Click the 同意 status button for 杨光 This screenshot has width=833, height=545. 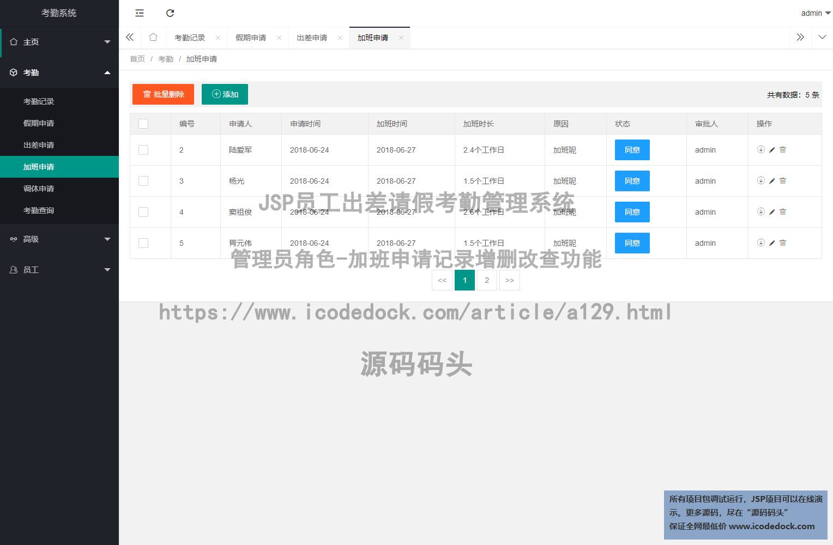[632, 181]
